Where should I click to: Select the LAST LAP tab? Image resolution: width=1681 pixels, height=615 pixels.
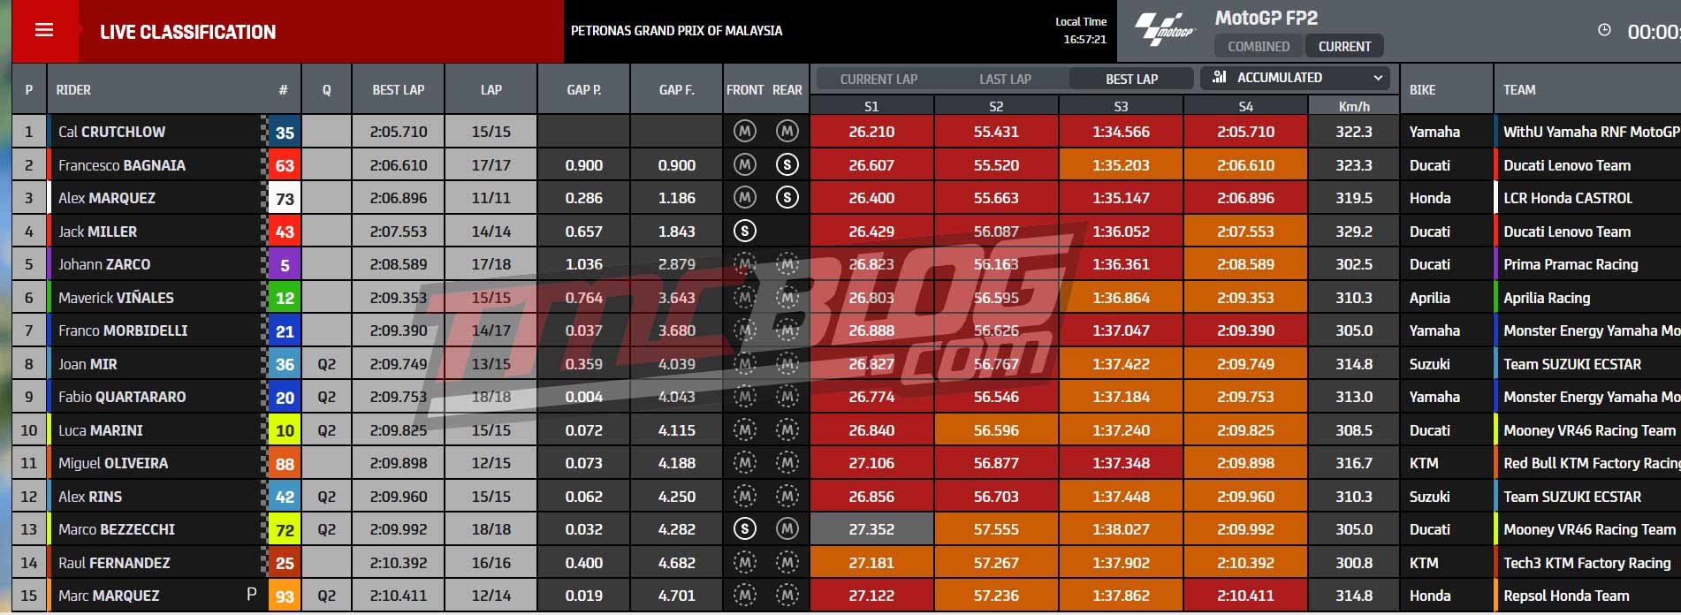pos(1005,80)
